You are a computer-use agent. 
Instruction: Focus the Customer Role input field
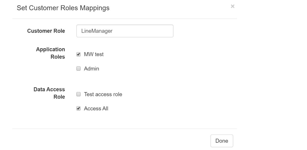(125, 31)
